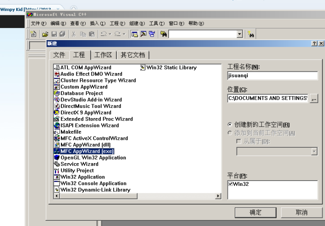Select the OpenGL Win32 Application icon
Screen dimensions: 325x226
pyautogui.click(x=56, y=157)
